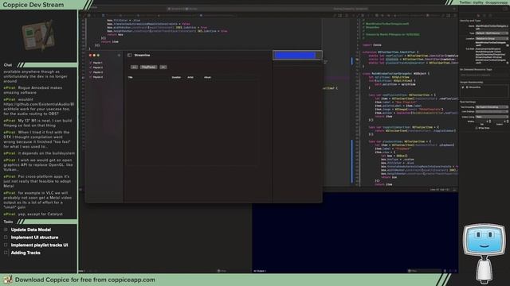Open the Text Encoding dropdown
The width and height of the screenshot is (510, 286).
click(x=491, y=107)
